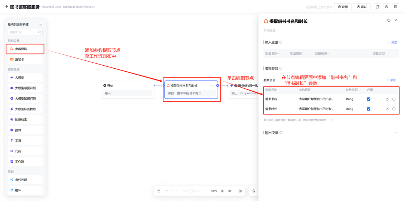The height and width of the screenshot is (201, 404).
Task: Start 调试 debug button
Action: coord(362,7)
